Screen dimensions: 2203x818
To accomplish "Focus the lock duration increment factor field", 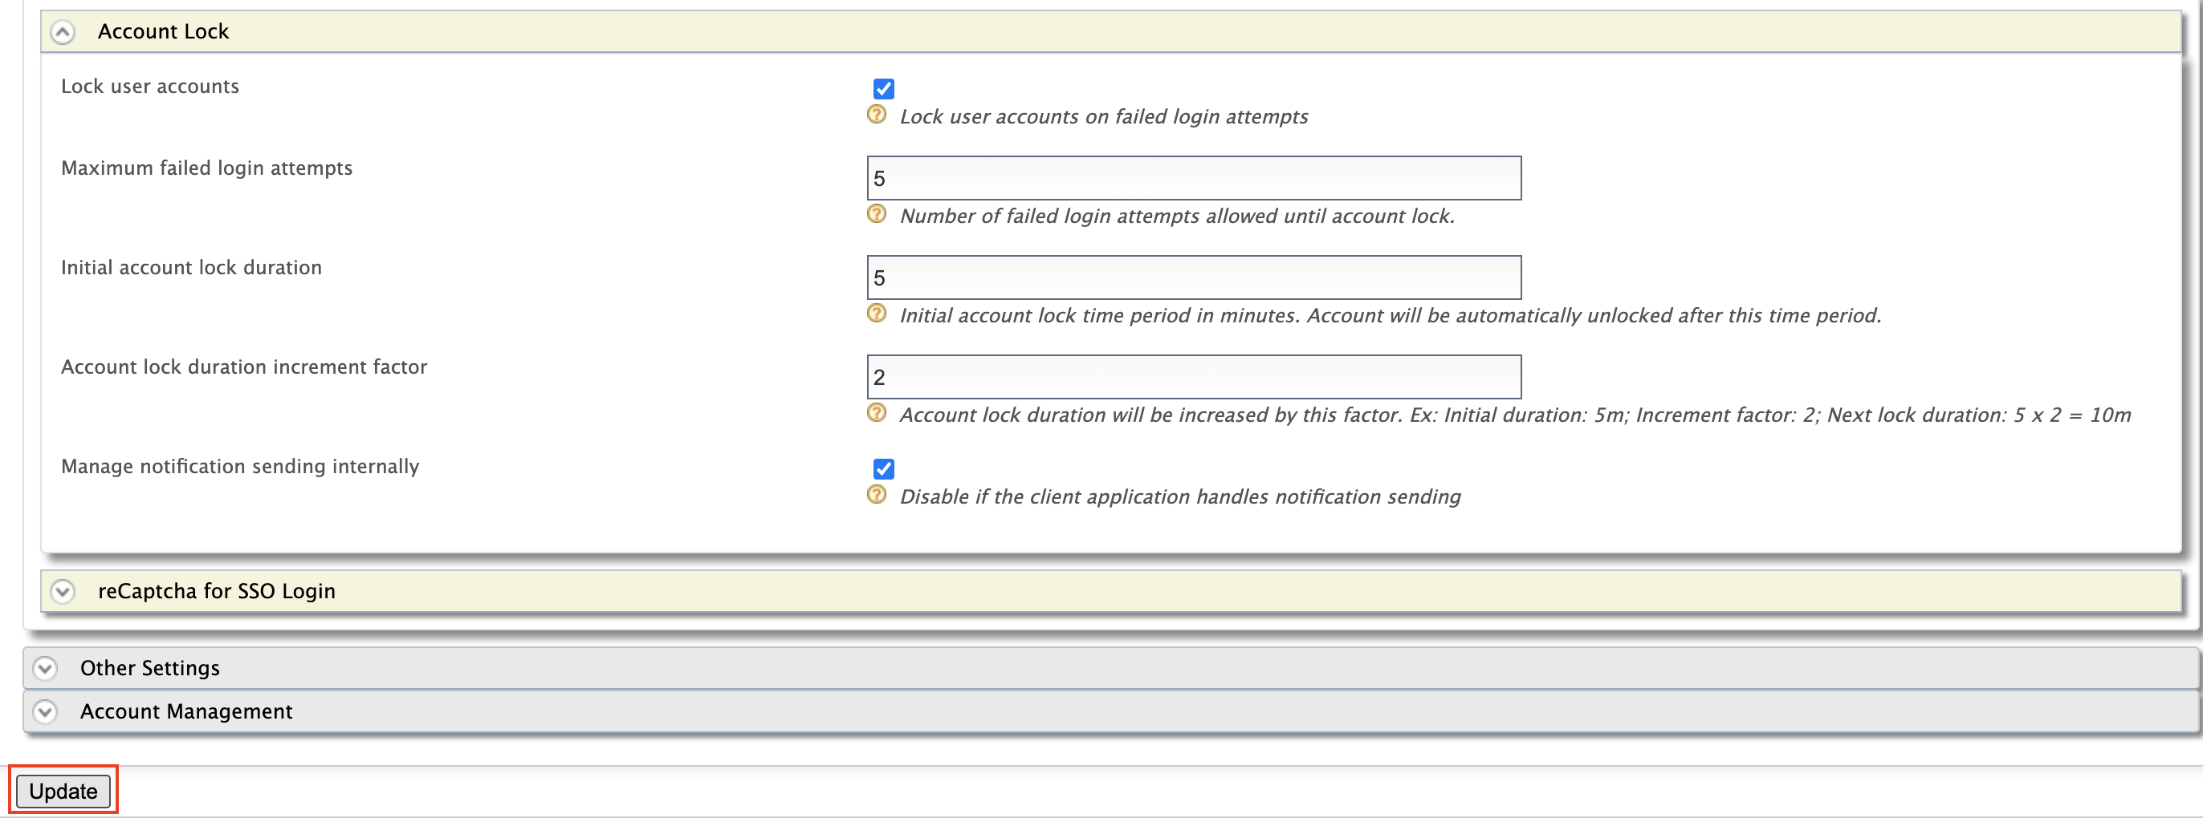I will coord(1194,378).
